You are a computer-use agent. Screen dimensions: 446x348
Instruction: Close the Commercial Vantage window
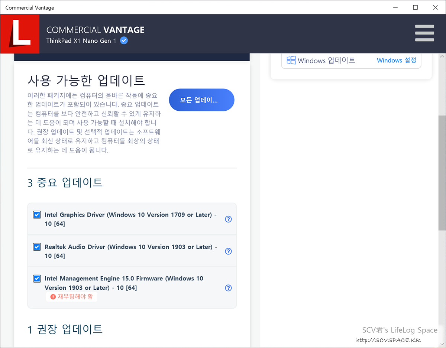click(x=435, y=7)
